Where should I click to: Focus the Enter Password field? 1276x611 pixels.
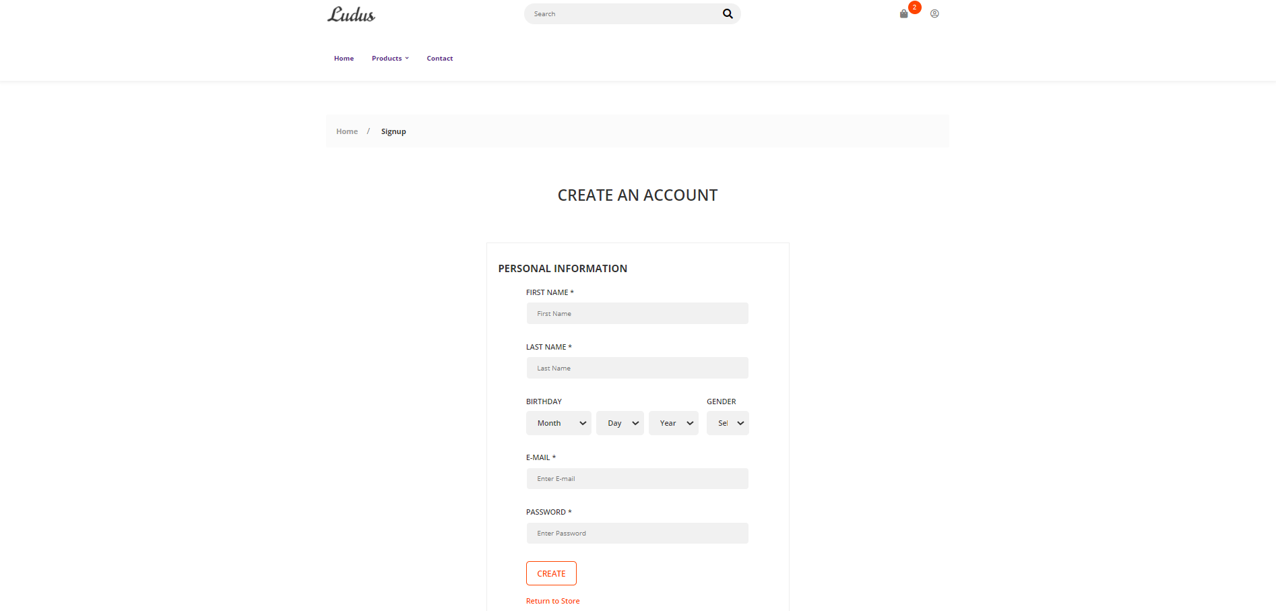[x=637, y=532]
